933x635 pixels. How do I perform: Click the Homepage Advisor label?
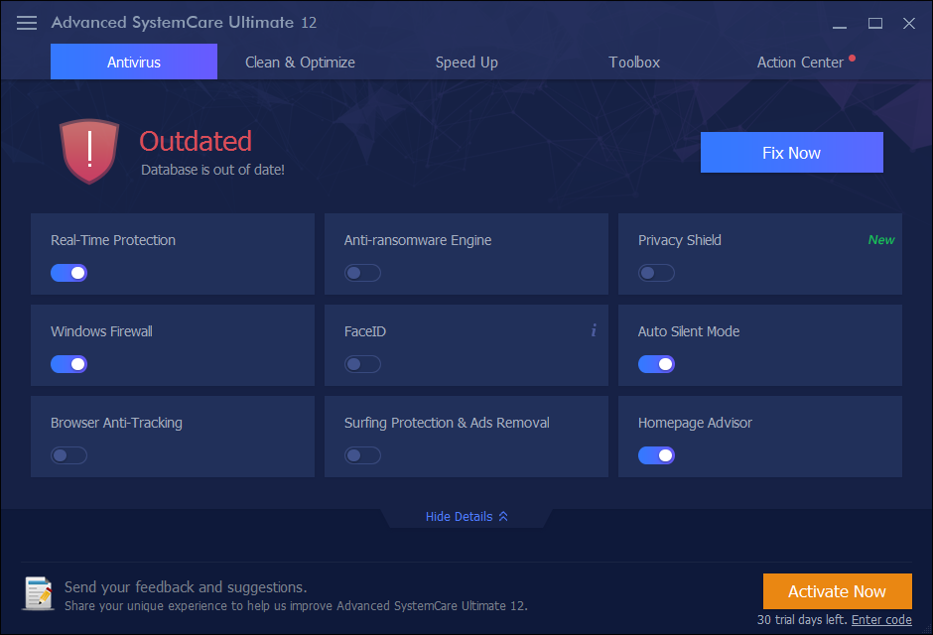(x=695, y=423)
